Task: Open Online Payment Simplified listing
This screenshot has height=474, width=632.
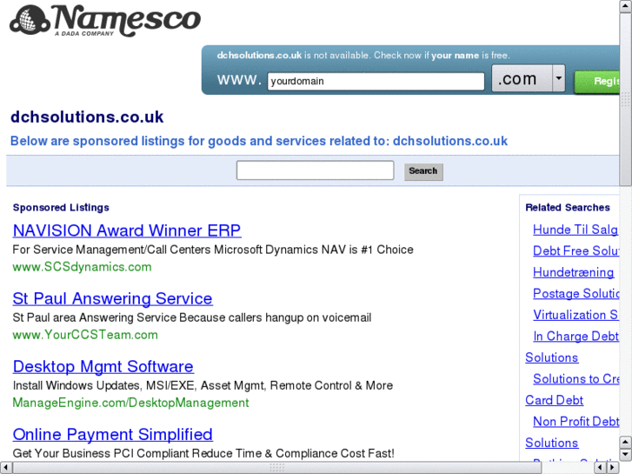Action: pos(113,435)
